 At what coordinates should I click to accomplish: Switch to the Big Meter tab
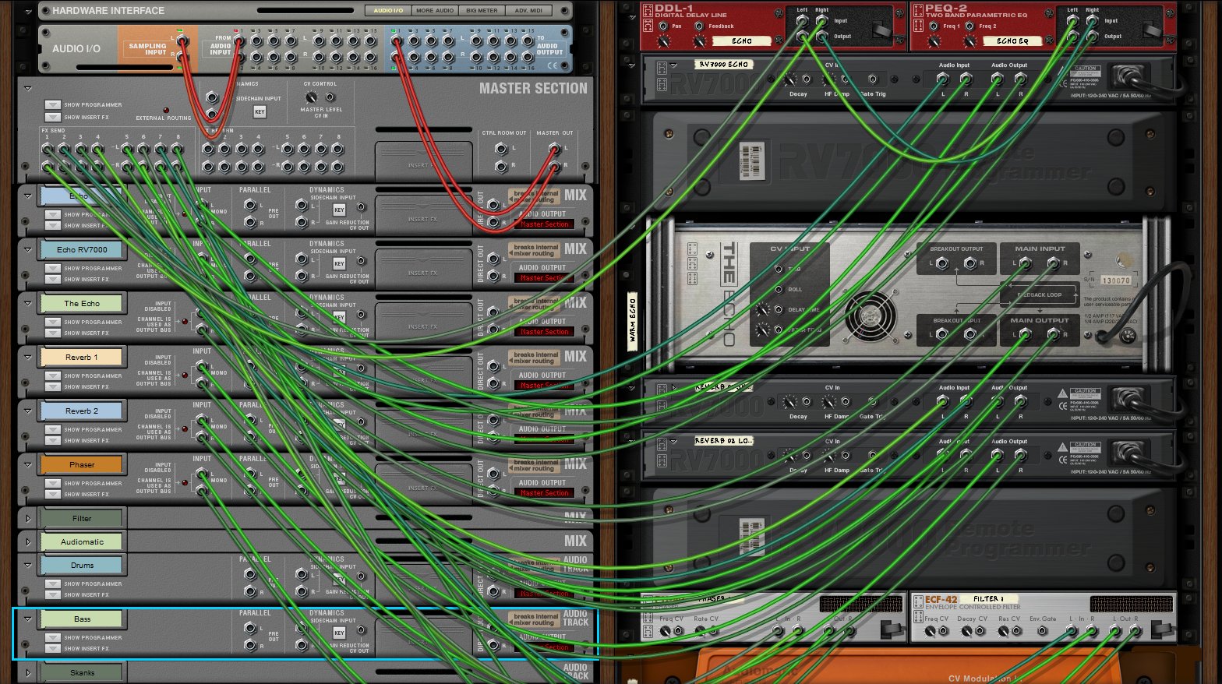482,11
